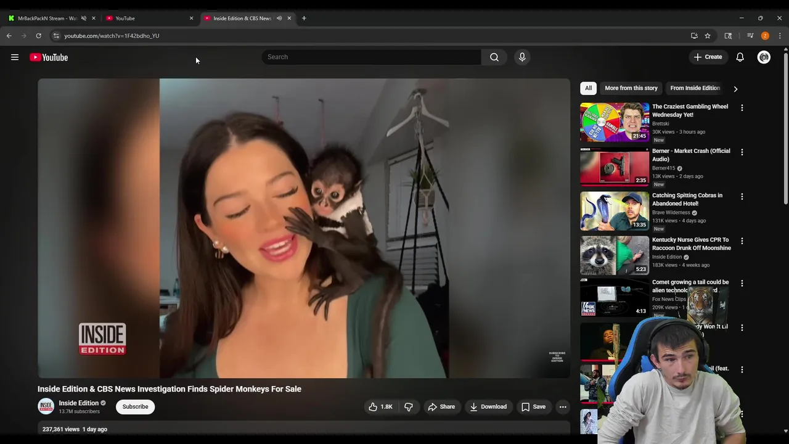Download the video
Image resolution: width=789 pixels, height=444 pixels.
(488, 407)
